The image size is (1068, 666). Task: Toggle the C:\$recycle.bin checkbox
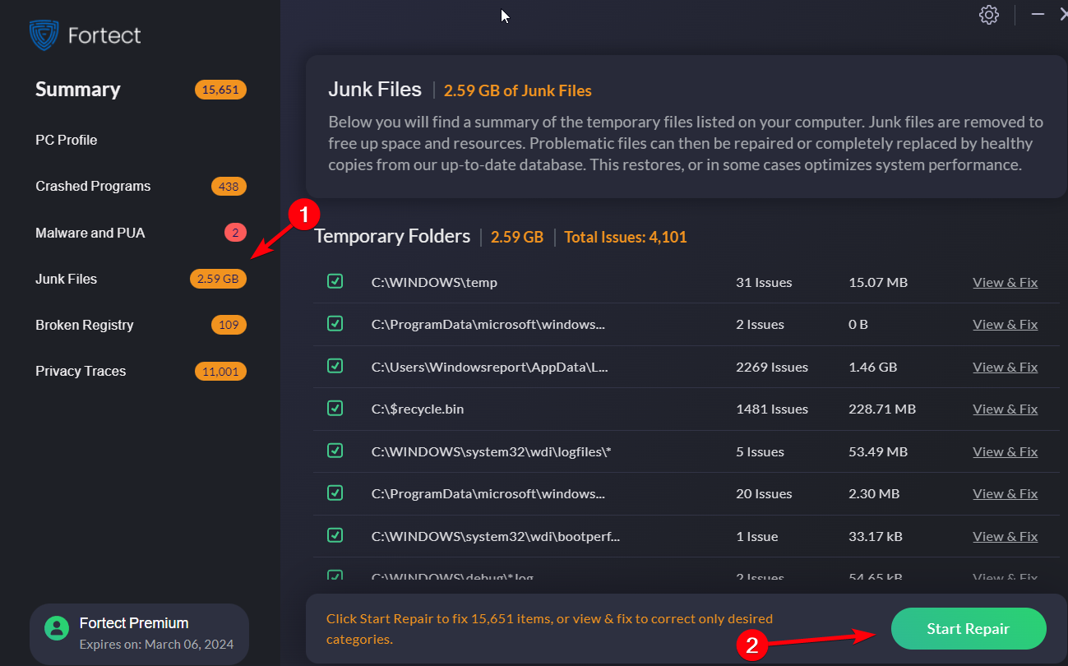click(335, 408)
